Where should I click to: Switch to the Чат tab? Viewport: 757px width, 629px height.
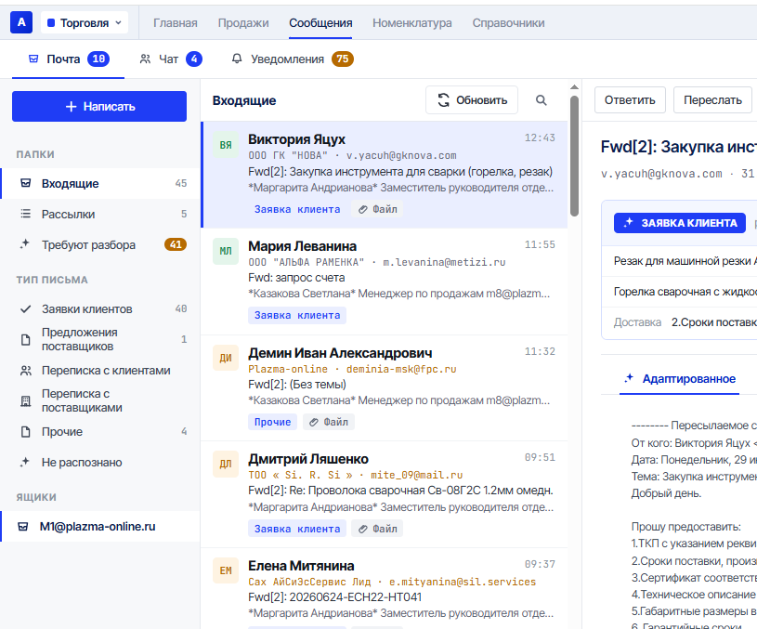170,59
